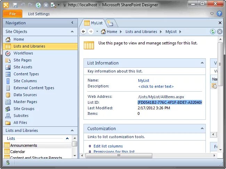Viewport: 226px width, 169px height.
Task: Click the Forward arrow in breadcrumb bar
Action: click(91, 32)
